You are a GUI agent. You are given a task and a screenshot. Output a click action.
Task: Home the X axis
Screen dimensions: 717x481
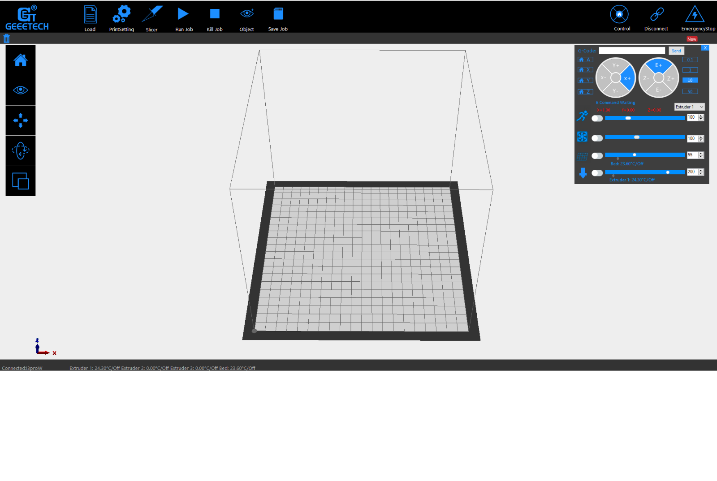coord(585,70)
